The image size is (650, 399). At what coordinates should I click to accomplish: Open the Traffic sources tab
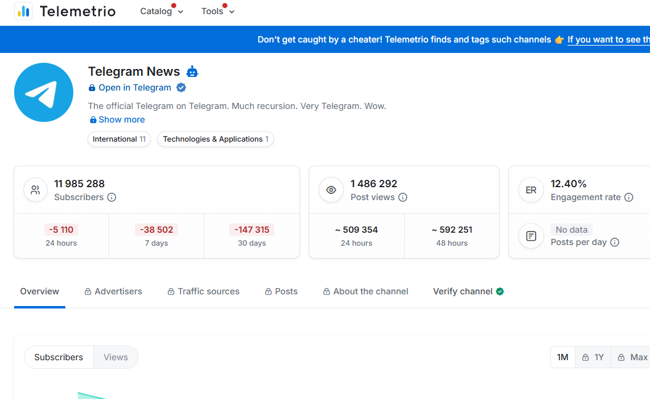pos(203,292)
